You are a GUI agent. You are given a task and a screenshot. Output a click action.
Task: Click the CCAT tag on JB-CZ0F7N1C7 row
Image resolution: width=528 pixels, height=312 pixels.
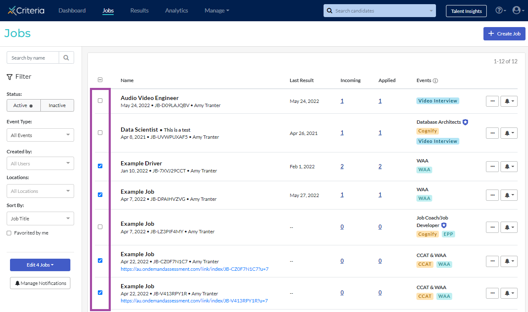(x=425, y=264)
